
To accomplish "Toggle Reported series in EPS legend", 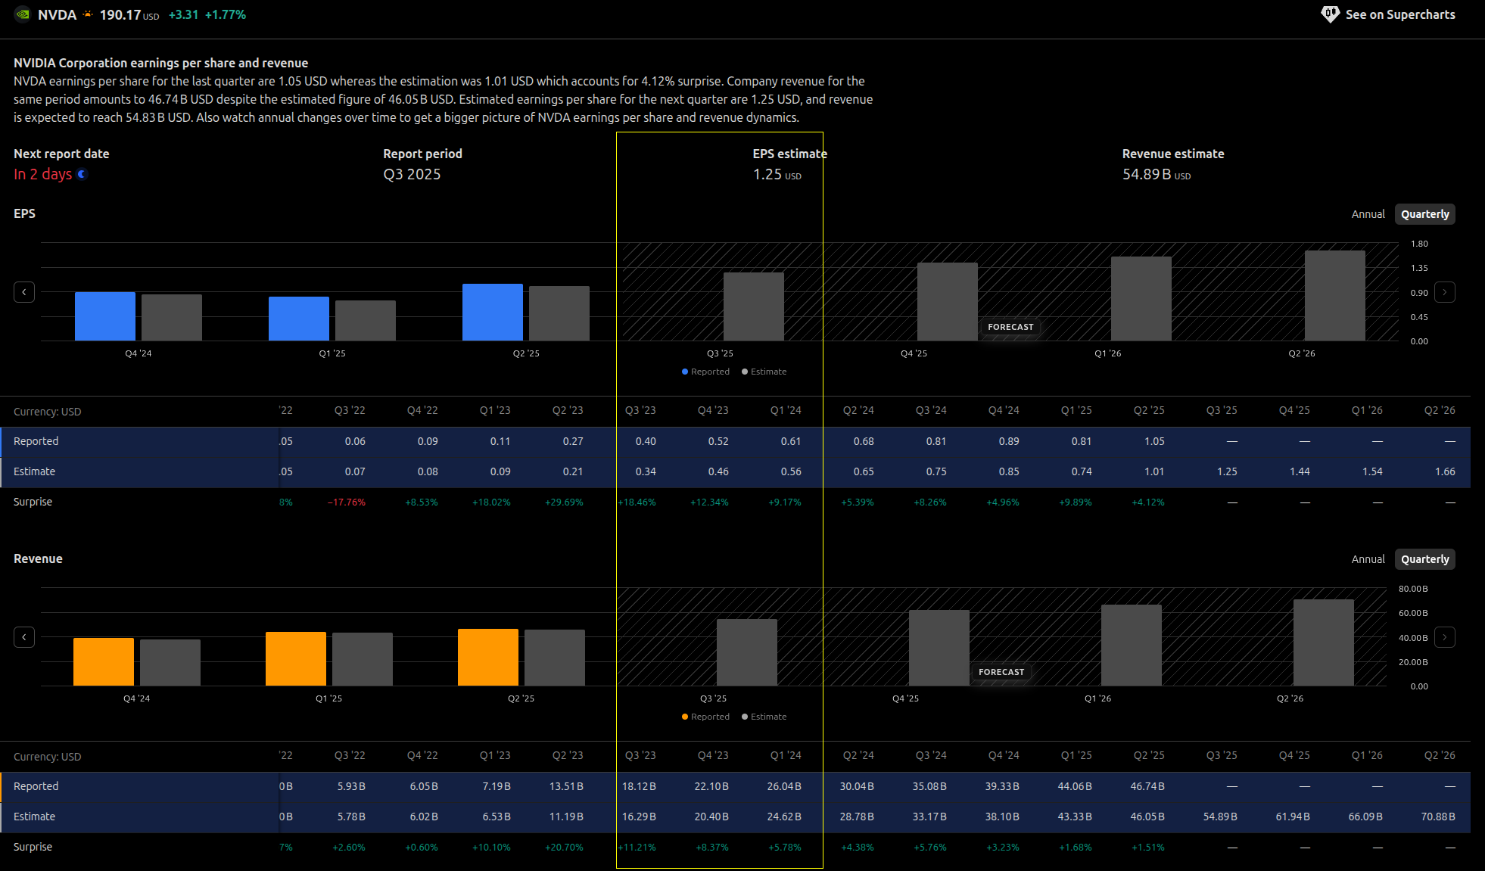I will [705, 372].
